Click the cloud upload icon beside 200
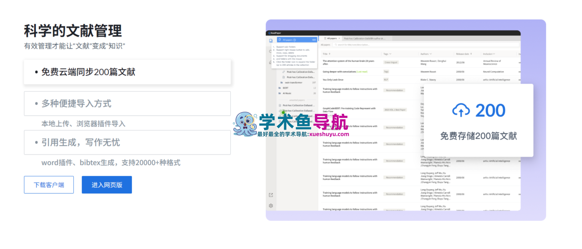Image resolution: width=582 pixels, height=249 pixels. [461, 110]
